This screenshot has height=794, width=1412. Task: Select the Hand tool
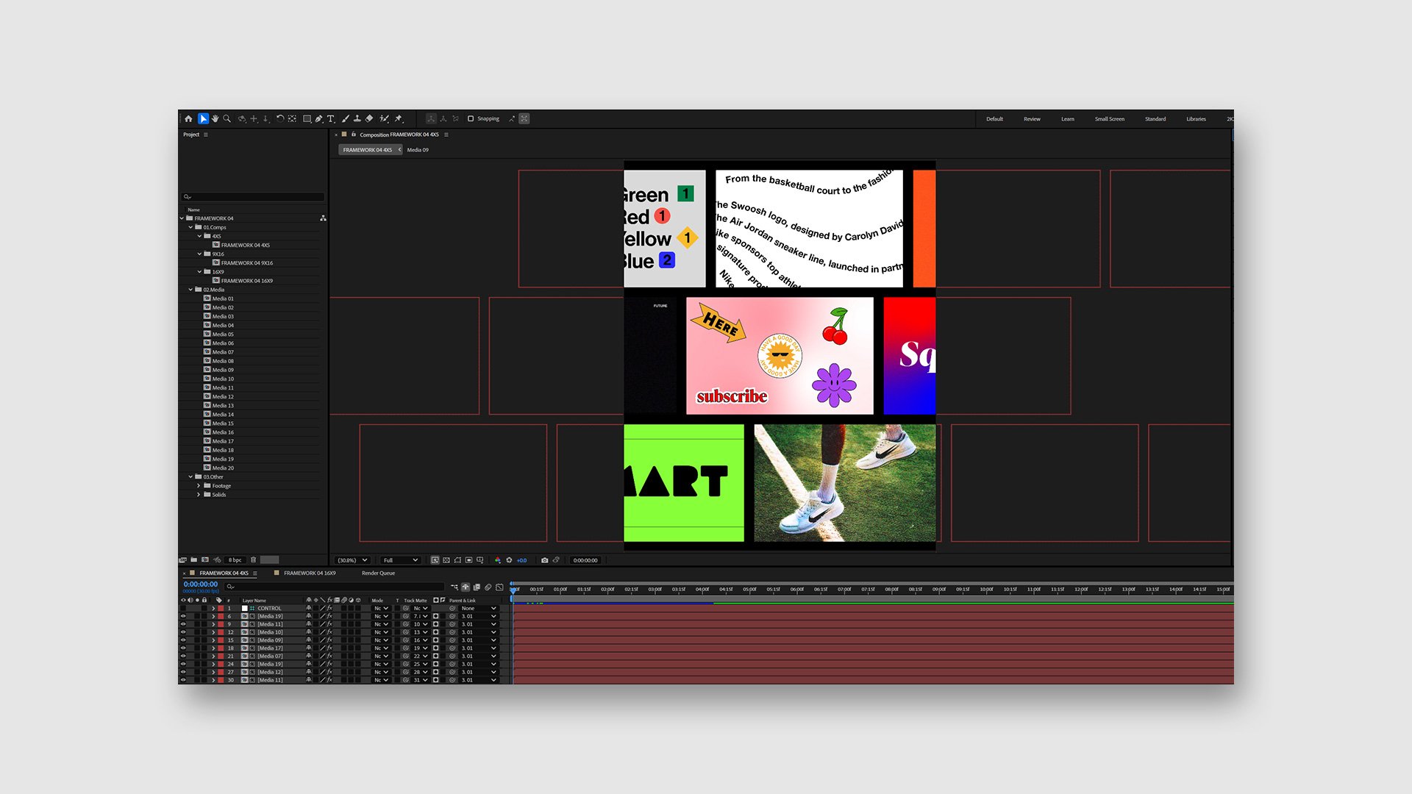215,118
